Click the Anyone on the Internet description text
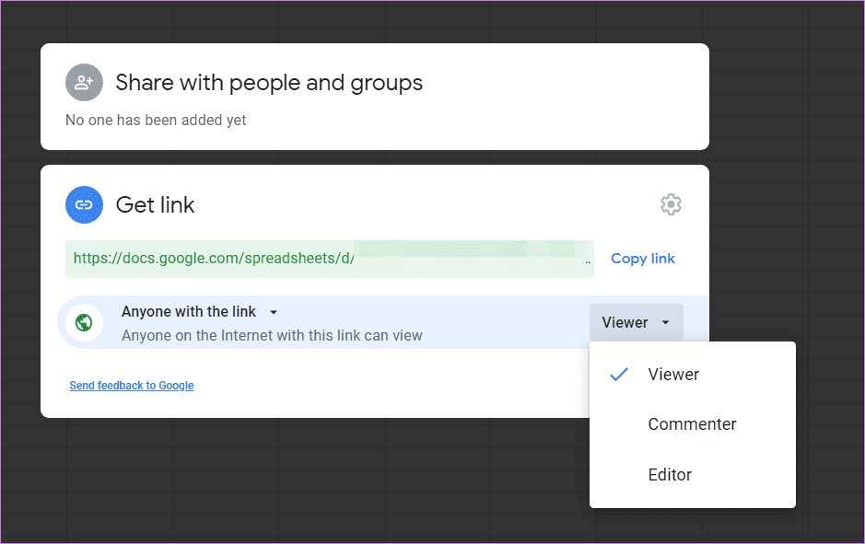865x544 pixels. 272,336
